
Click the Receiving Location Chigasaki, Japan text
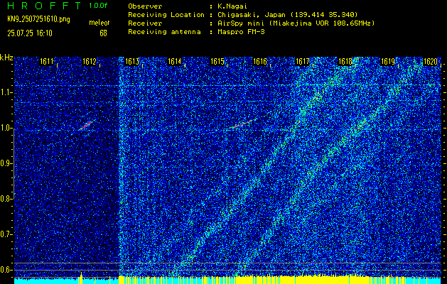(x=288, y=14)
